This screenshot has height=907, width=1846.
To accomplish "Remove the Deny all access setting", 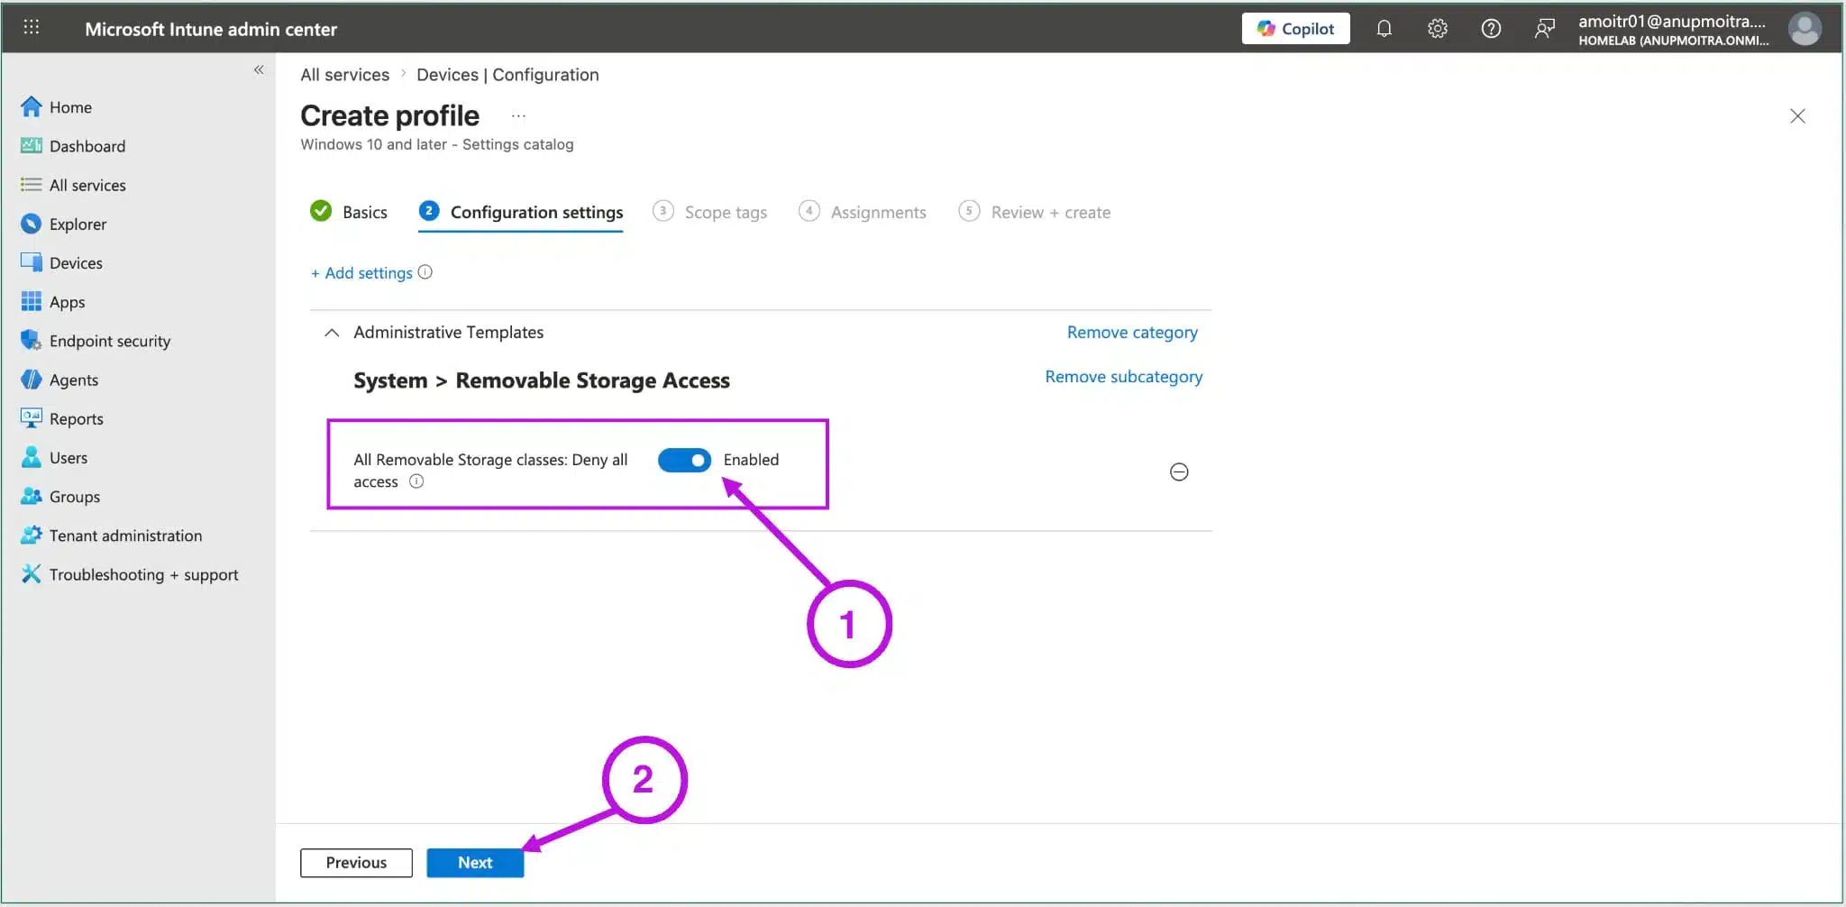I will point(1179,472).
